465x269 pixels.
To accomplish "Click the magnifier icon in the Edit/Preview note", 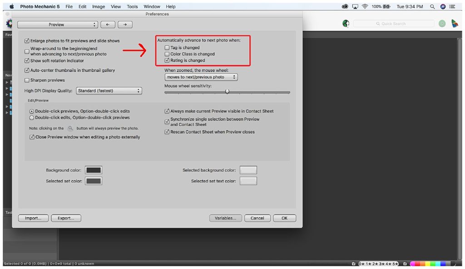I will 70,128.
